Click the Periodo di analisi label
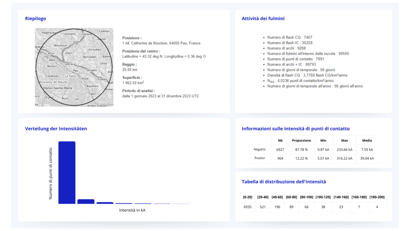The height and width of the screenshot is (231, 410). [139, 91]
